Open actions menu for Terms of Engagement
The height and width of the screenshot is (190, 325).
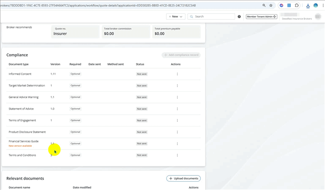177,120
